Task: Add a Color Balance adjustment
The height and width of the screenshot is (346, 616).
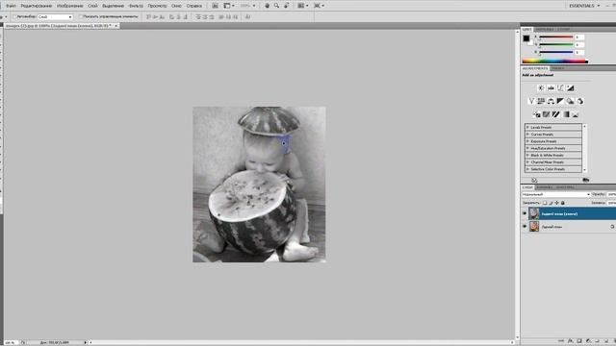Action: tap(551, 101)
